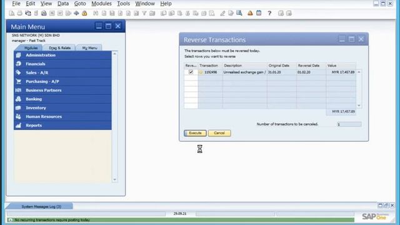Click the Reversal Date cell 01.02.20
The height and width of the screenshot is (225, 400).
point(311,72)
